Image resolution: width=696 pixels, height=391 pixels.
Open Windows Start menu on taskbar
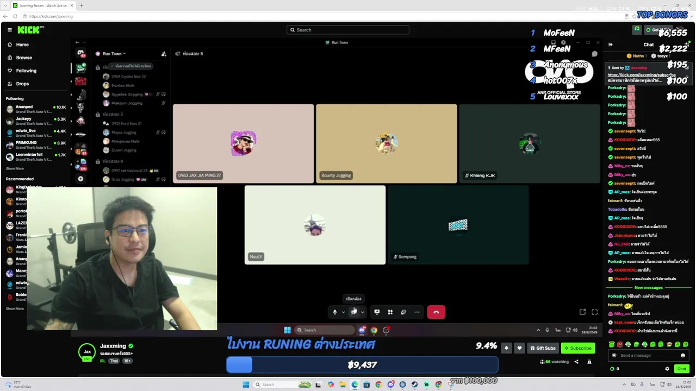246,384
